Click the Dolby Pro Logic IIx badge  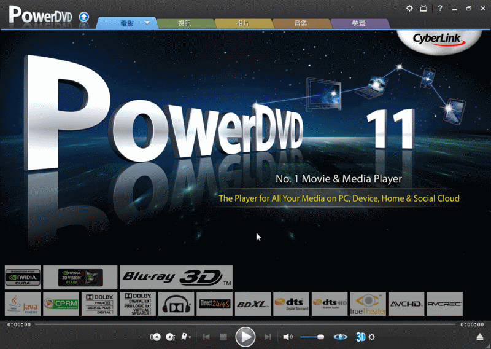coord(137,304)
